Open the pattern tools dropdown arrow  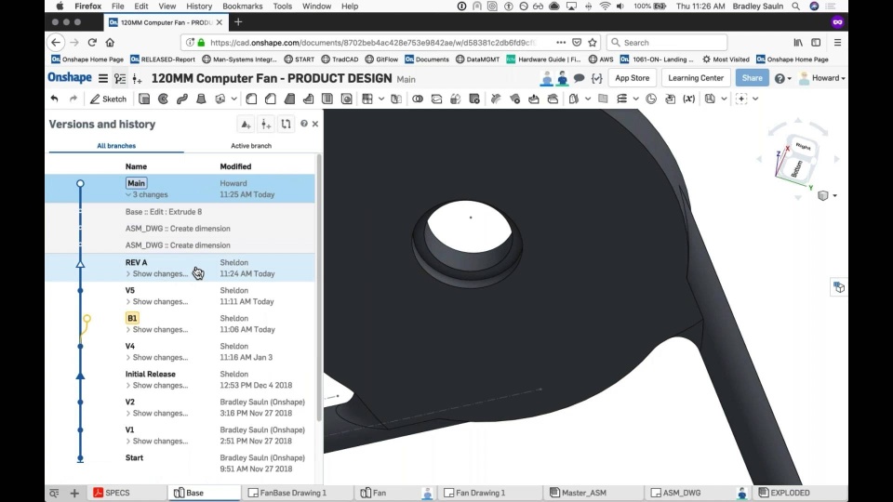click(381, 99)
